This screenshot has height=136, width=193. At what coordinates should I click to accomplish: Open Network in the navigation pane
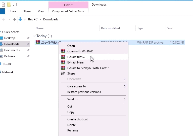coord(8,72)
